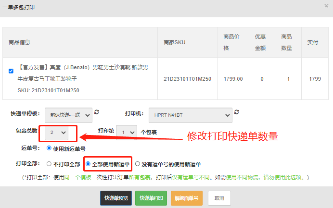Close the 一单多包打印 dialog with X
The image size is (333, 208).
click(x=327, y=6)
